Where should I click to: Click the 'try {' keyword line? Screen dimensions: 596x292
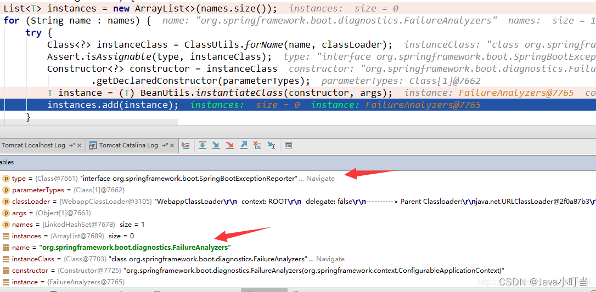pos(39,33)
